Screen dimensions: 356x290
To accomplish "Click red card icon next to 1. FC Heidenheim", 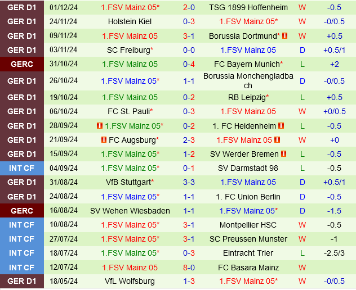I will [281, 126].
